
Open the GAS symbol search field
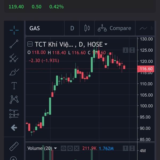45,28
